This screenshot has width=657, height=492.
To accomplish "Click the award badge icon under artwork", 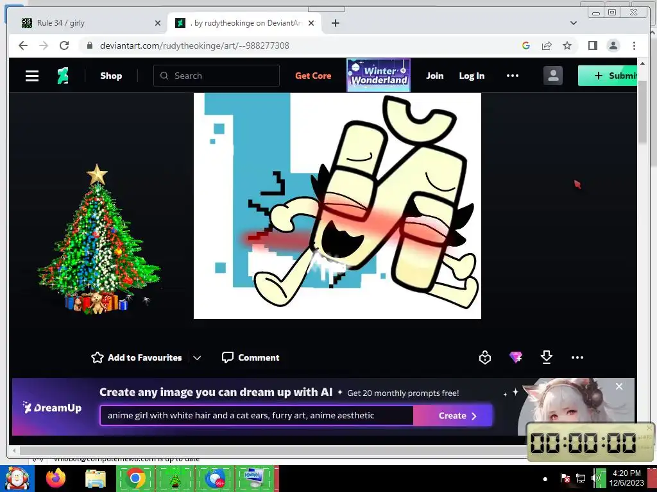I will (x=485, y=357).
